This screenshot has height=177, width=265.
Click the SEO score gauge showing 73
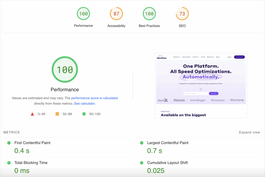coord(182,13)
